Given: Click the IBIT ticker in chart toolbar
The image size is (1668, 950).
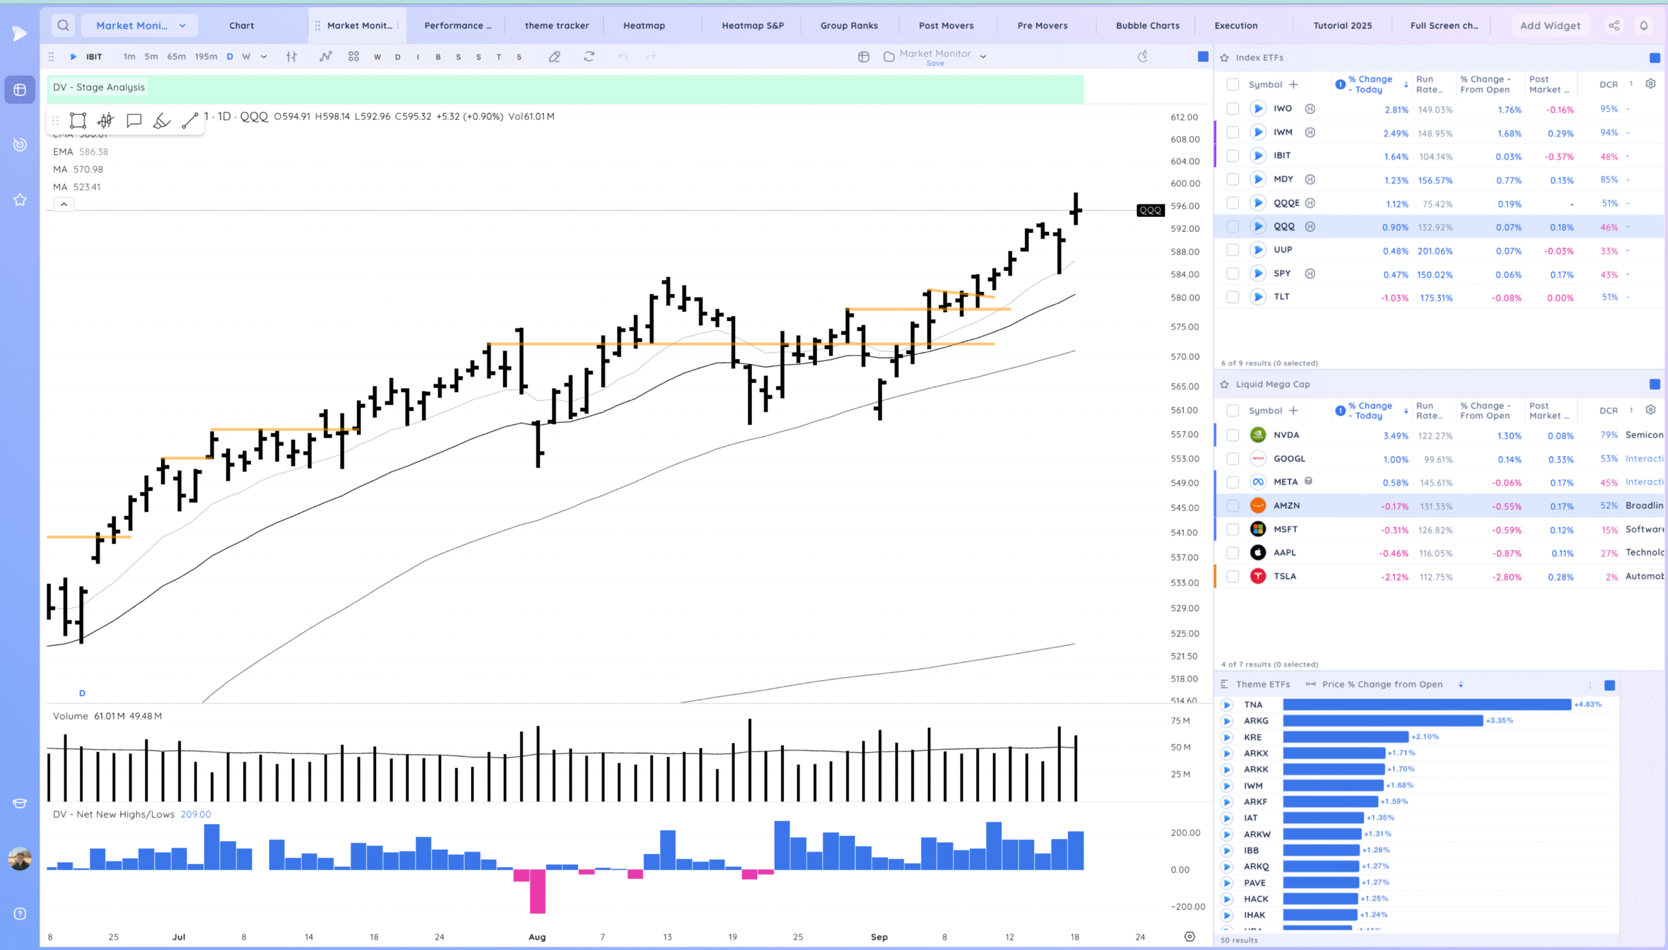Looking at the screenshot, I should coord(94,57).
